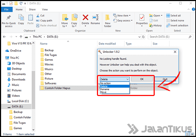
Task: Switch to the Share ribbon tab
Action: 32,9
